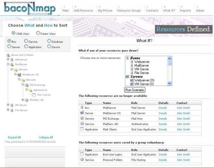
Task: Click the Service gear icon in MS Exchange row
Action: click(82, 118)
